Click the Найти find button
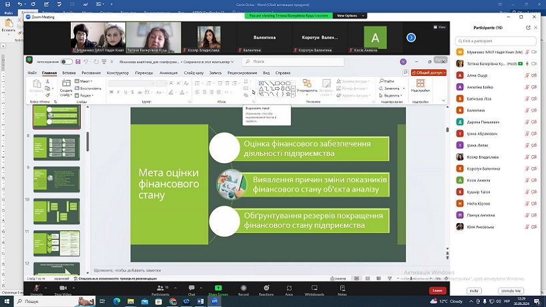The image size is (546, 307). (387, 81)
